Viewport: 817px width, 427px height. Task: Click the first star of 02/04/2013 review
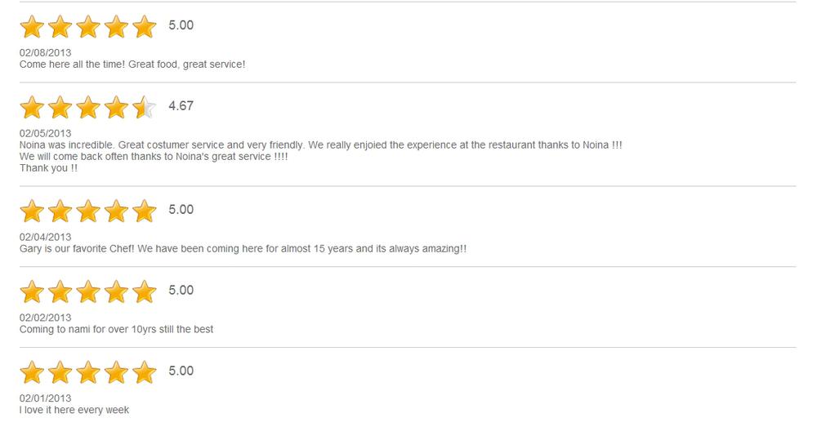tap(32, 211)
